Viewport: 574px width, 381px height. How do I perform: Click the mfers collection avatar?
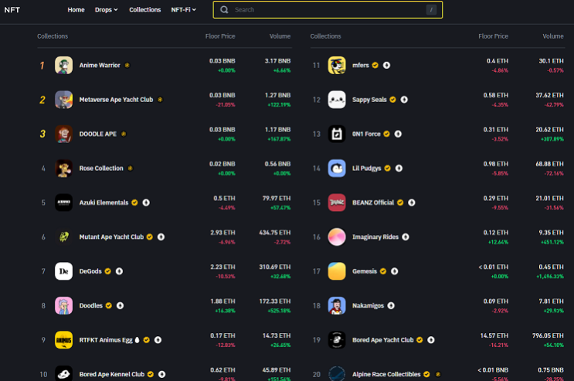337,65
